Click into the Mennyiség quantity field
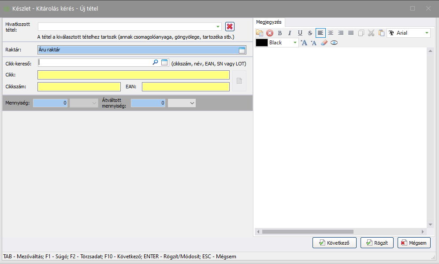This screenshot has width=439, height=264. [50, 103]
